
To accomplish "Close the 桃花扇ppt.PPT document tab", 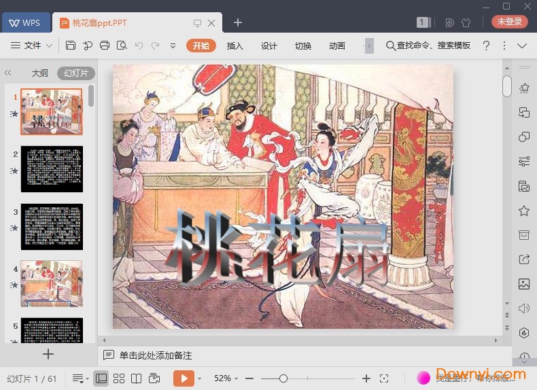I will coord(211,23).
